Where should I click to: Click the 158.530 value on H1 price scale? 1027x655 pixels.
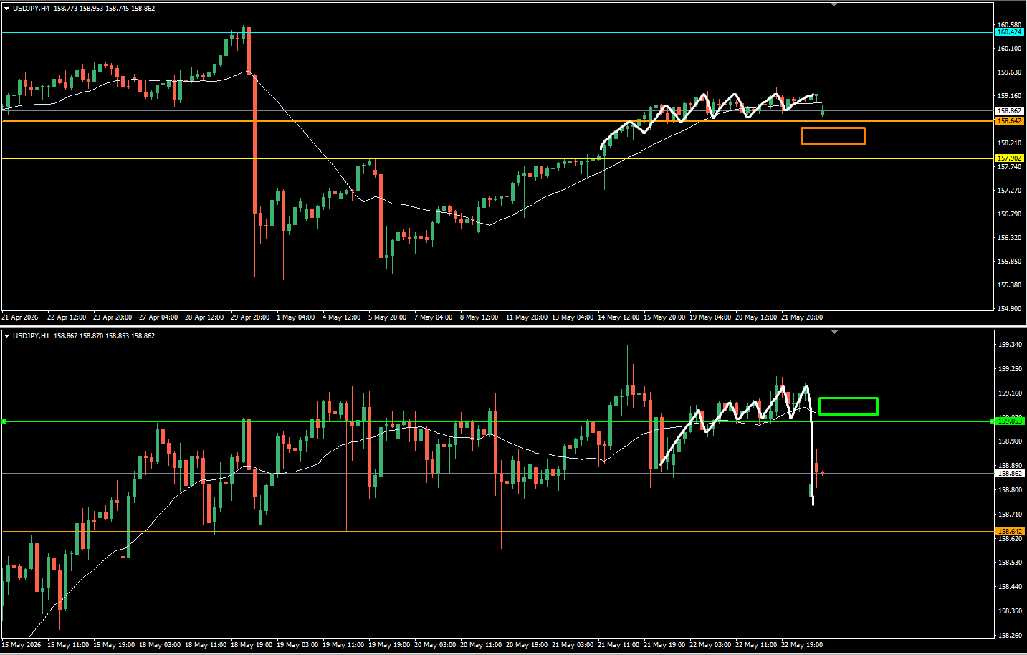click(1009, 563)
